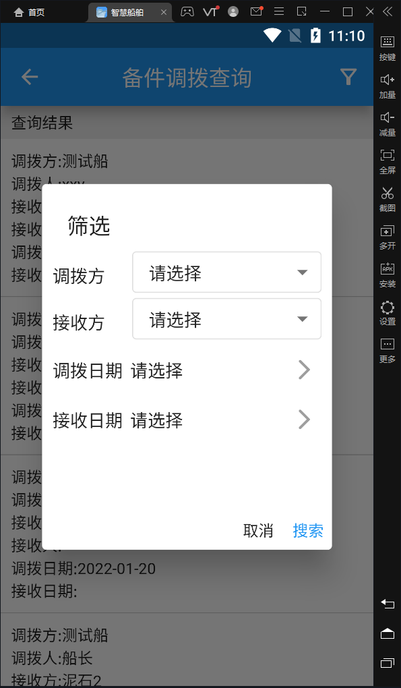Click the VT icon in title bar
401x688 pixels.
[210, 12]
